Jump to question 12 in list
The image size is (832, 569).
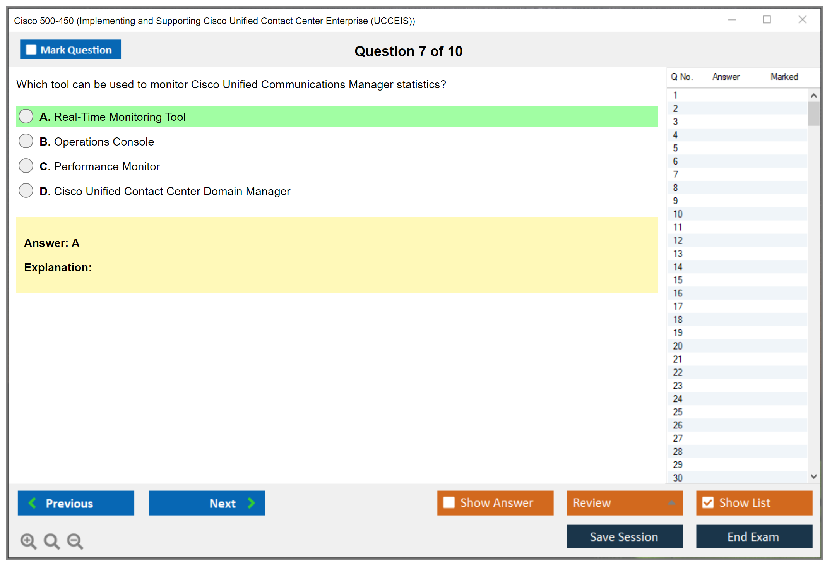coord(678,240)
